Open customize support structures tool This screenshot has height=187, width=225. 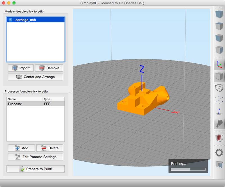tap(219, 164)
